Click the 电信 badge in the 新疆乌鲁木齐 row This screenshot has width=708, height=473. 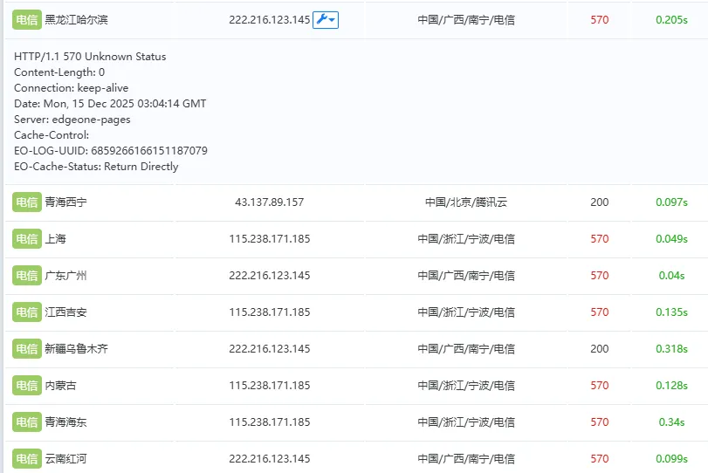point(26,349)
